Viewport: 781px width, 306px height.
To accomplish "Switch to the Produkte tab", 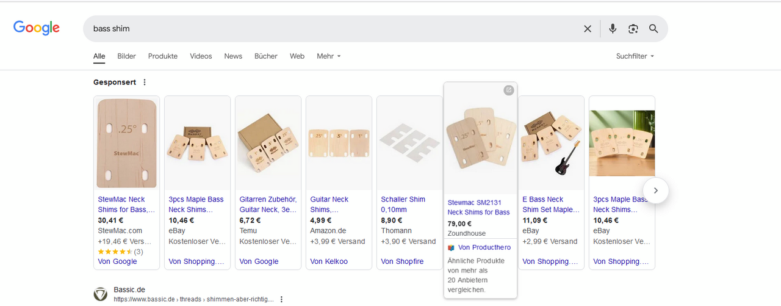I will [x=163, y=56].
